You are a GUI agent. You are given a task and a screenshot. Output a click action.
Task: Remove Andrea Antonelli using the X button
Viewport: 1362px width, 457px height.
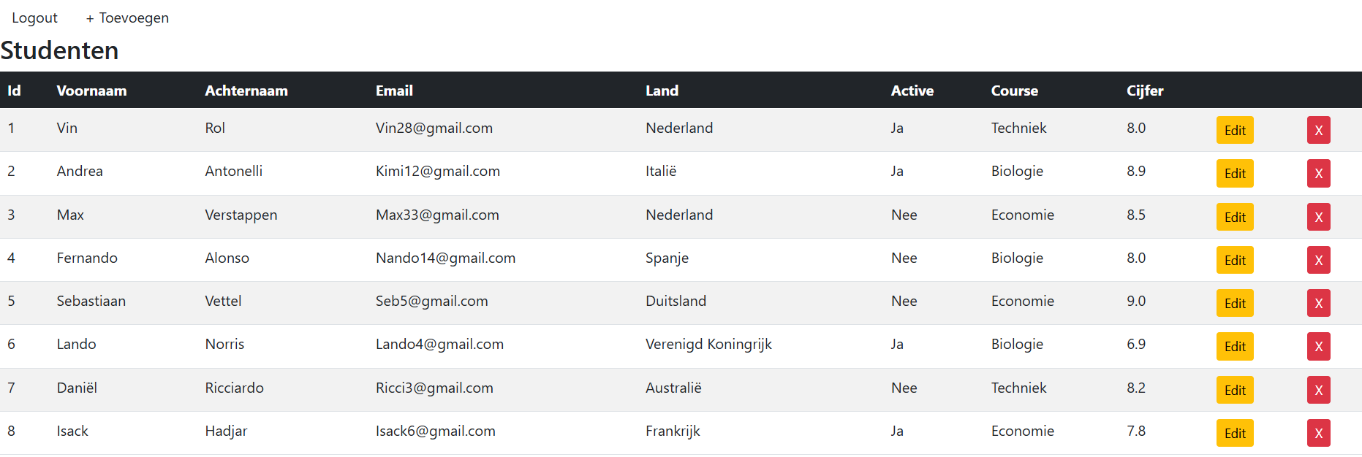pyautogui.click(x=1318, y=174)
